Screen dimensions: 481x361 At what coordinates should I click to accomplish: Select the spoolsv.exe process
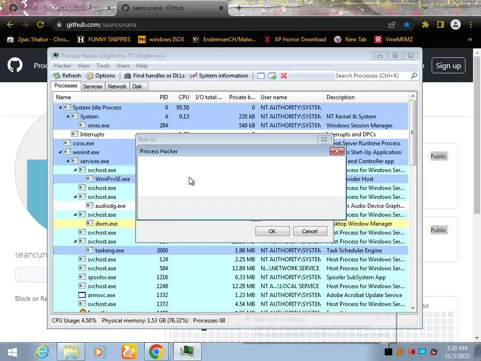coord(230,277)
